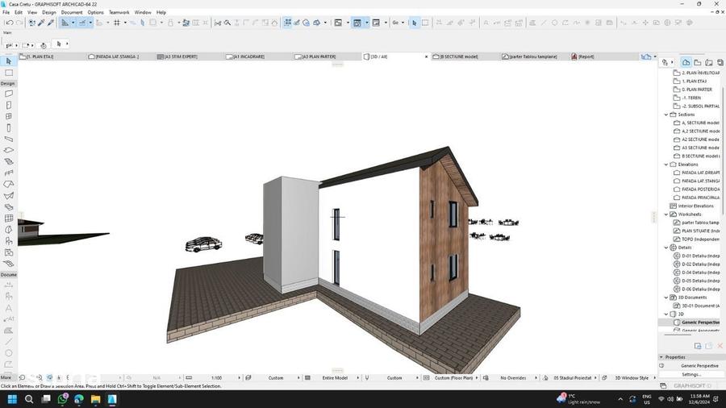Open File Explorer from the taskbar
This screenshot has width=726, height=408.
95,399
